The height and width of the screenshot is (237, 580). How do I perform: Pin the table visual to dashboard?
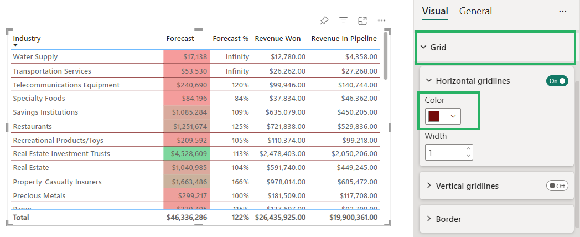[x=324, y=20]
